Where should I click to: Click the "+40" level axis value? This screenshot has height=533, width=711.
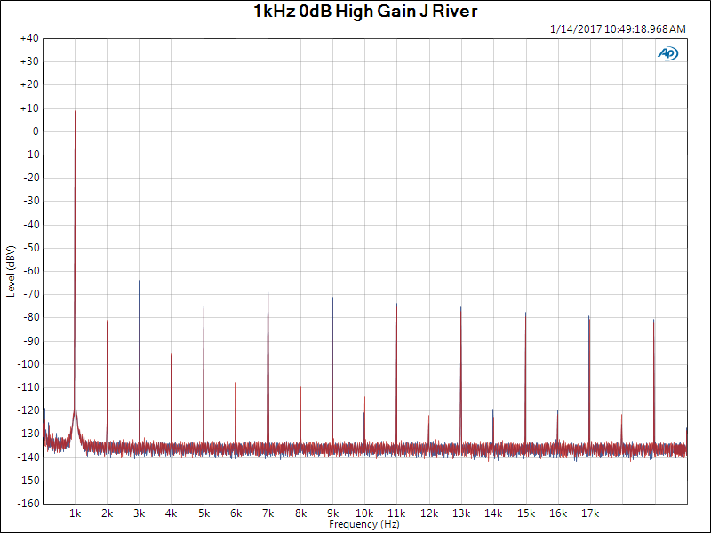[29, 38]
